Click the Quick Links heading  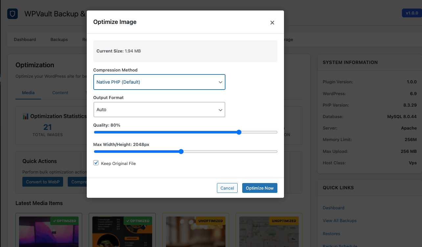pos(338,188)
